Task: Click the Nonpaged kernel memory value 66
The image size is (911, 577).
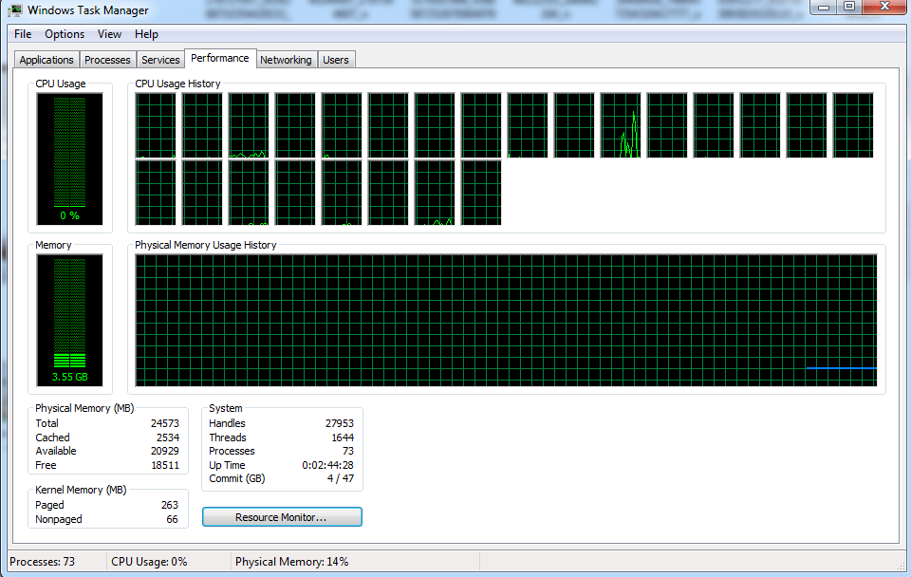Action: click(172, 519)
